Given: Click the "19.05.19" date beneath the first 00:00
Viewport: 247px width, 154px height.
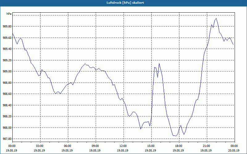Looking at the screenshot, I should pos(11,150).
